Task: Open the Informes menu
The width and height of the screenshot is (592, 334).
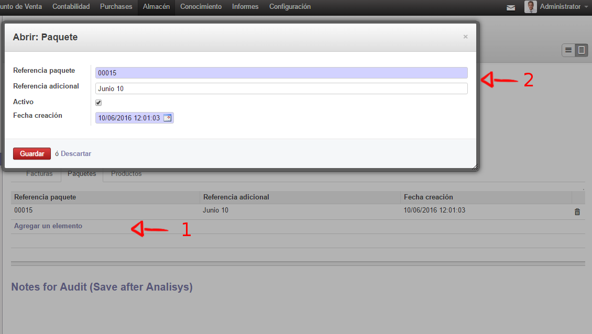Action: click(245, 7)
